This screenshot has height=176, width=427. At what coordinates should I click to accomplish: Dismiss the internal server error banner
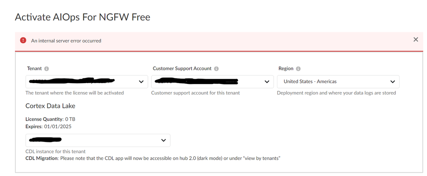click(415, 40)
